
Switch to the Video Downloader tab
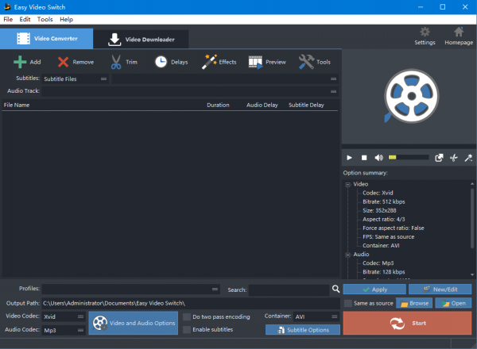point(141,38)
